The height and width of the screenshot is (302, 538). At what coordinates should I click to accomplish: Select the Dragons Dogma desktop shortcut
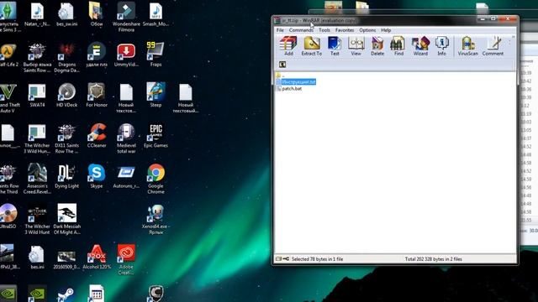coord(67,57)
